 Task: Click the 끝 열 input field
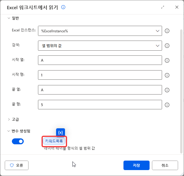coord(100,90)
